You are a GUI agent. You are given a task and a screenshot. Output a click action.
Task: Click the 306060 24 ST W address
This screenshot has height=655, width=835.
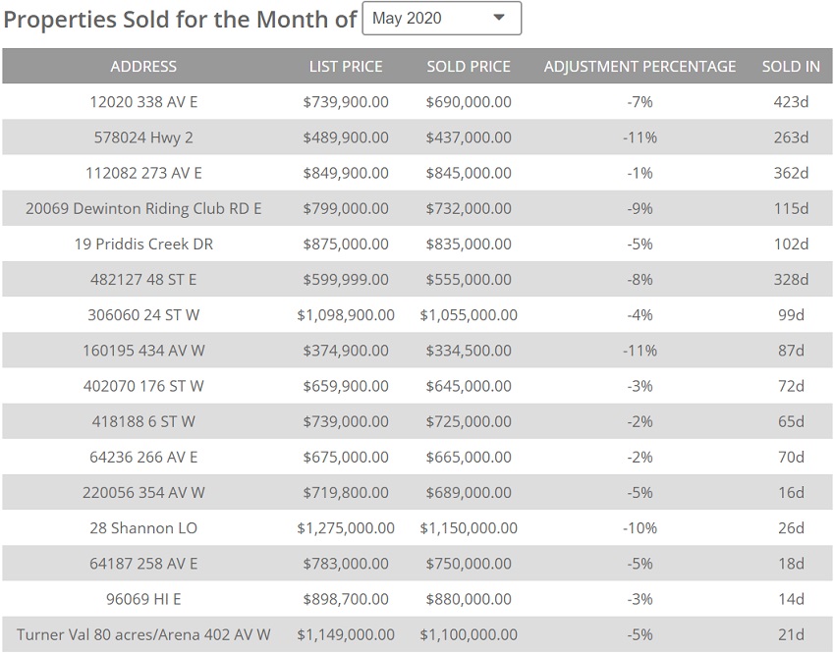click(143, 315)
